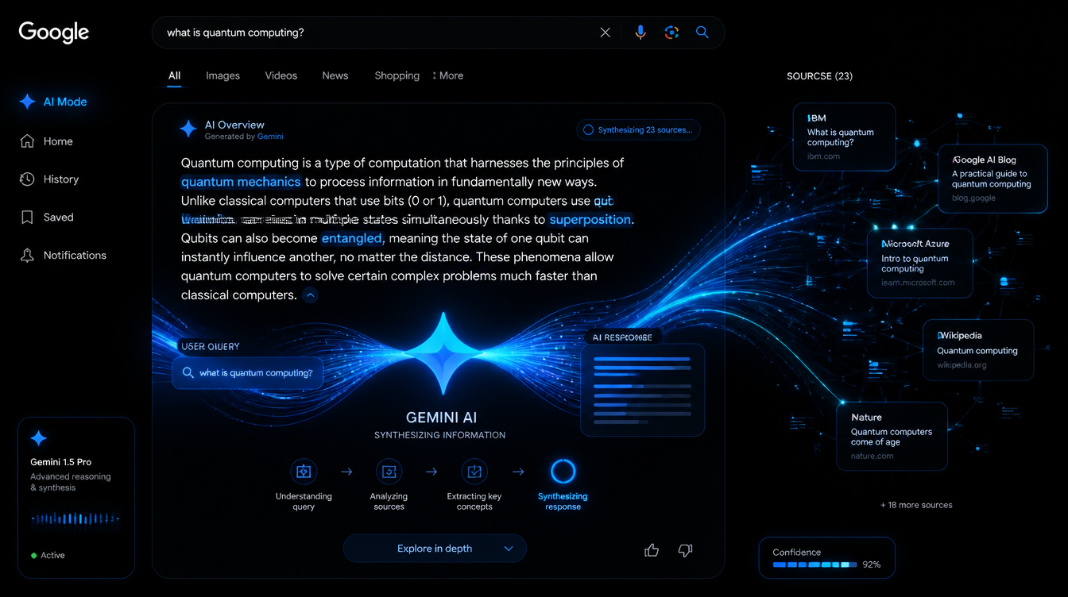
Task: Click the Understanding query step icon
Action: point(304,472)
